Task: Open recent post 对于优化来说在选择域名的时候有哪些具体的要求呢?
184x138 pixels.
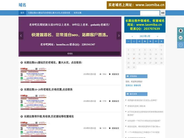Action: (x=145, y=113)
